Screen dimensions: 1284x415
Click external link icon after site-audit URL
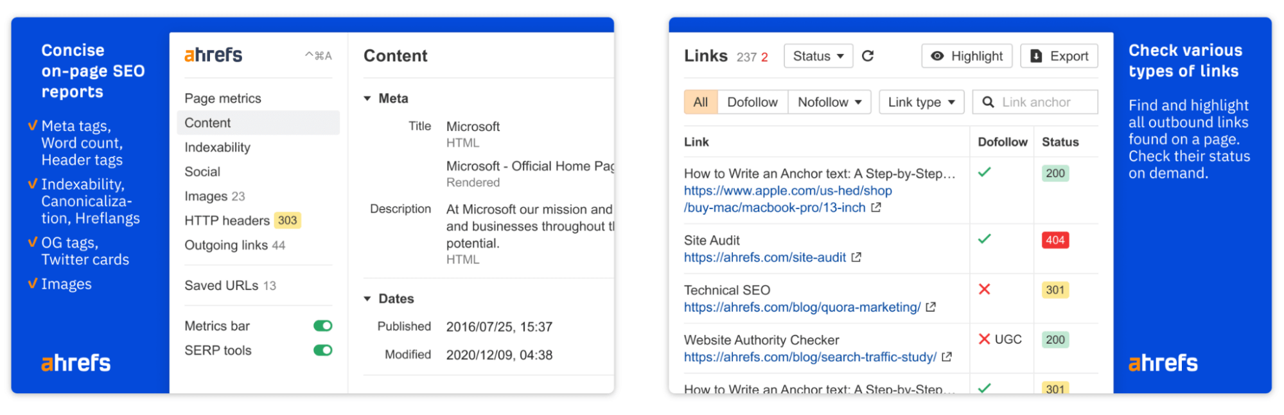click(x=856, y=257)
